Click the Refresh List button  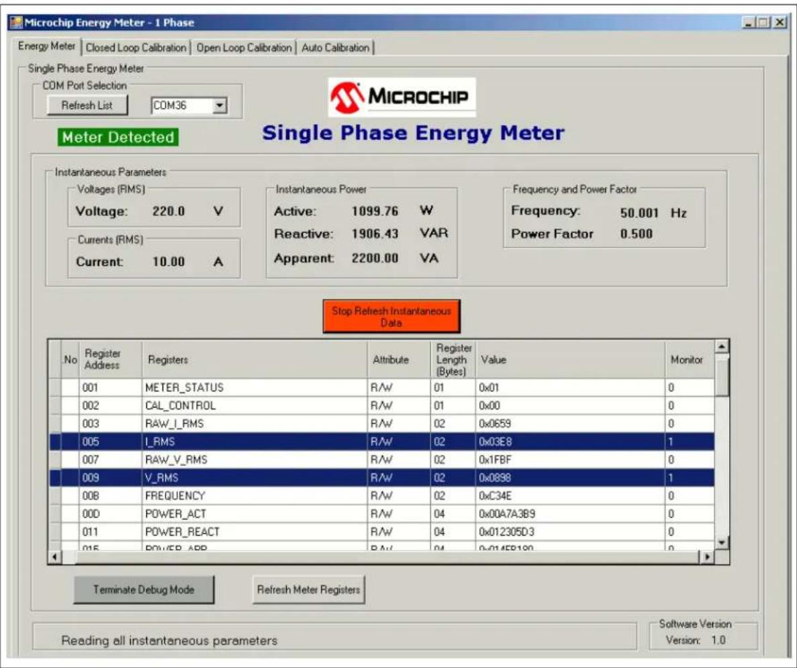(87, 105)
